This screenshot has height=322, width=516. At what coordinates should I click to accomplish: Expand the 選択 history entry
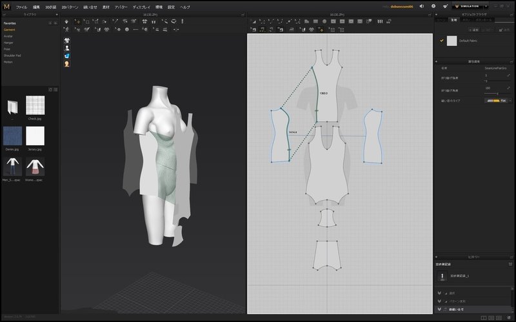click(x=439, y=293)
